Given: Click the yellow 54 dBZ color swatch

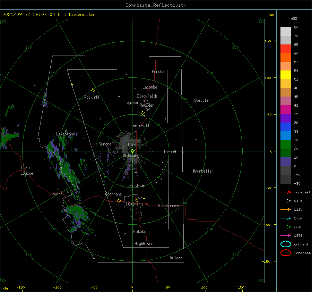Looking at the screenshot, I should point(286,75).
